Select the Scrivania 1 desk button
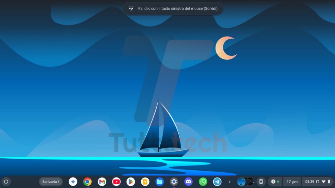 click(51, 182)
